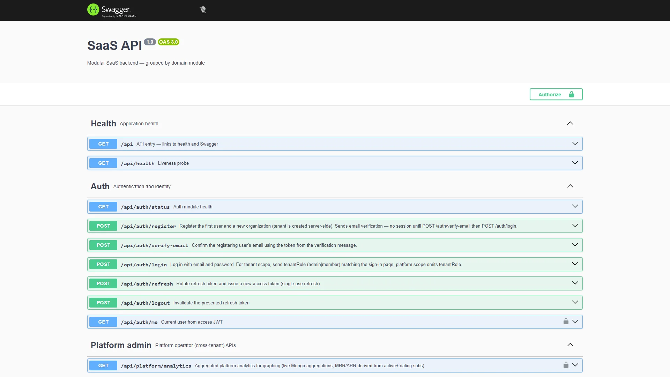Click 'Auth module health' summary text
Image resolution: width=670 pixels, height=377 pixels.
point(193,207)
